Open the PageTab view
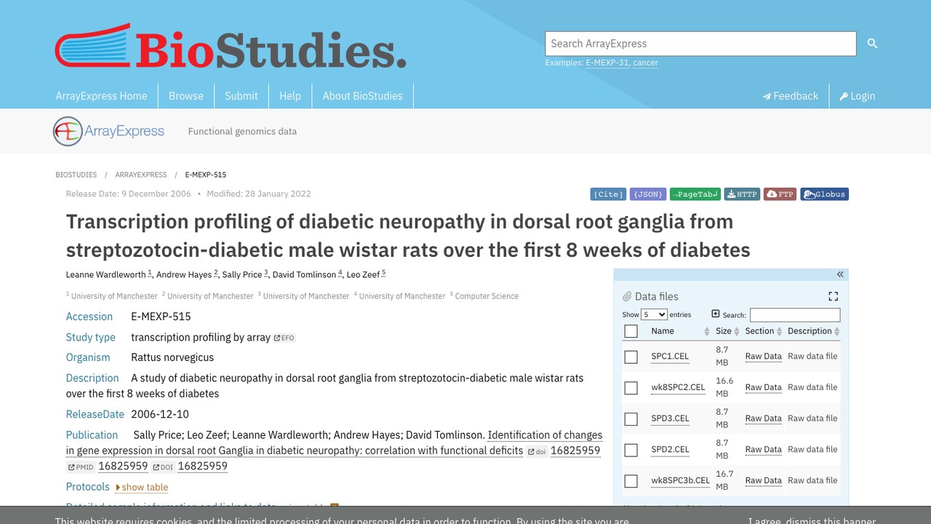 coord(695,194)
